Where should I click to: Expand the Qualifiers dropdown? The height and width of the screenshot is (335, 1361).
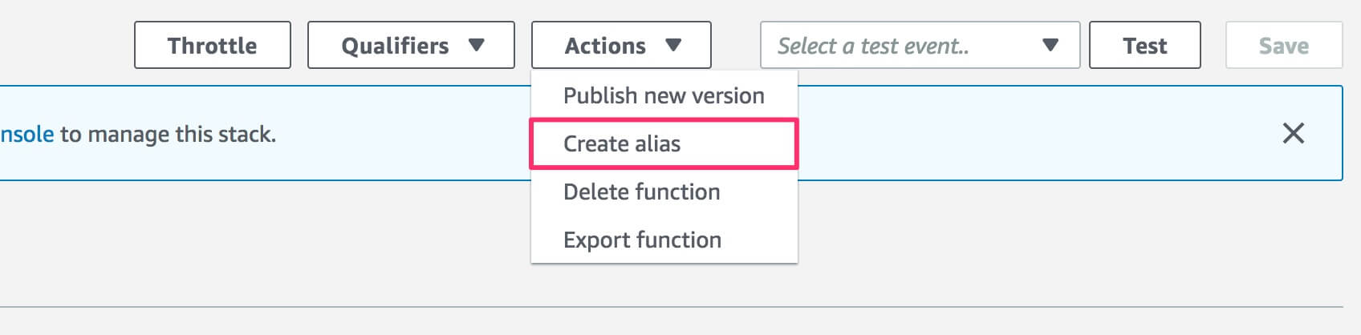[x=410, y=46]
